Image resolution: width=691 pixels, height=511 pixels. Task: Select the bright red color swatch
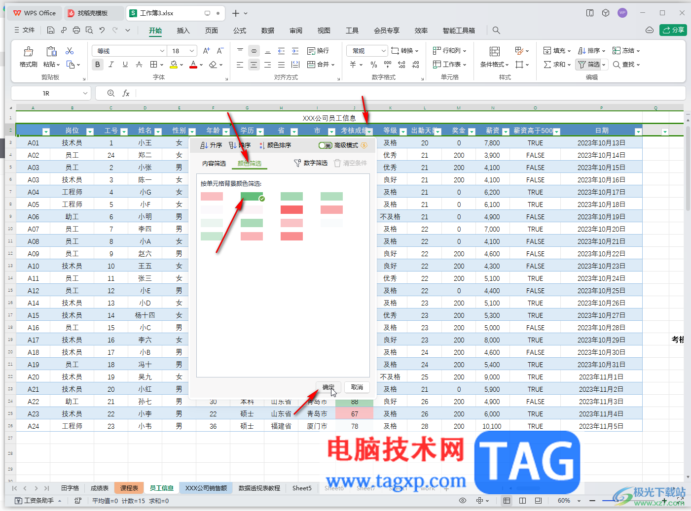291,210
